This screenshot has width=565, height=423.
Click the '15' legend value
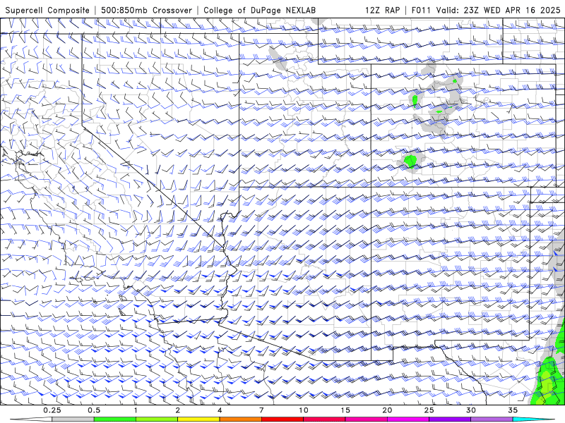(345, 410)
